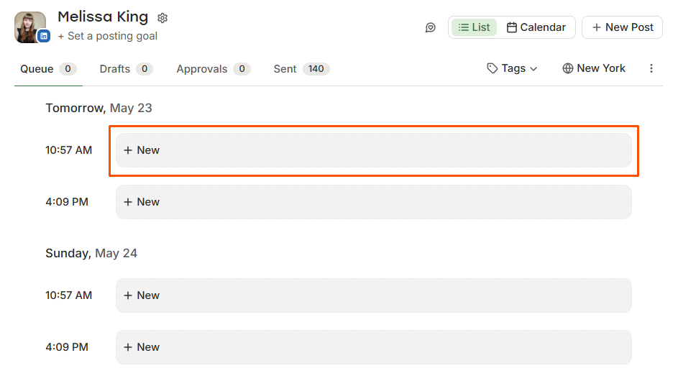
Task: Open the three-dot more options menu
Action: click(x=651, y=68)
